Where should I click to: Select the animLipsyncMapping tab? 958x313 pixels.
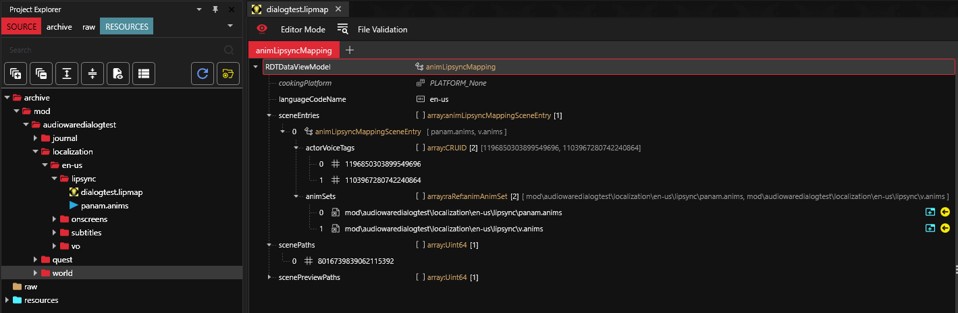tap(294, 50)
